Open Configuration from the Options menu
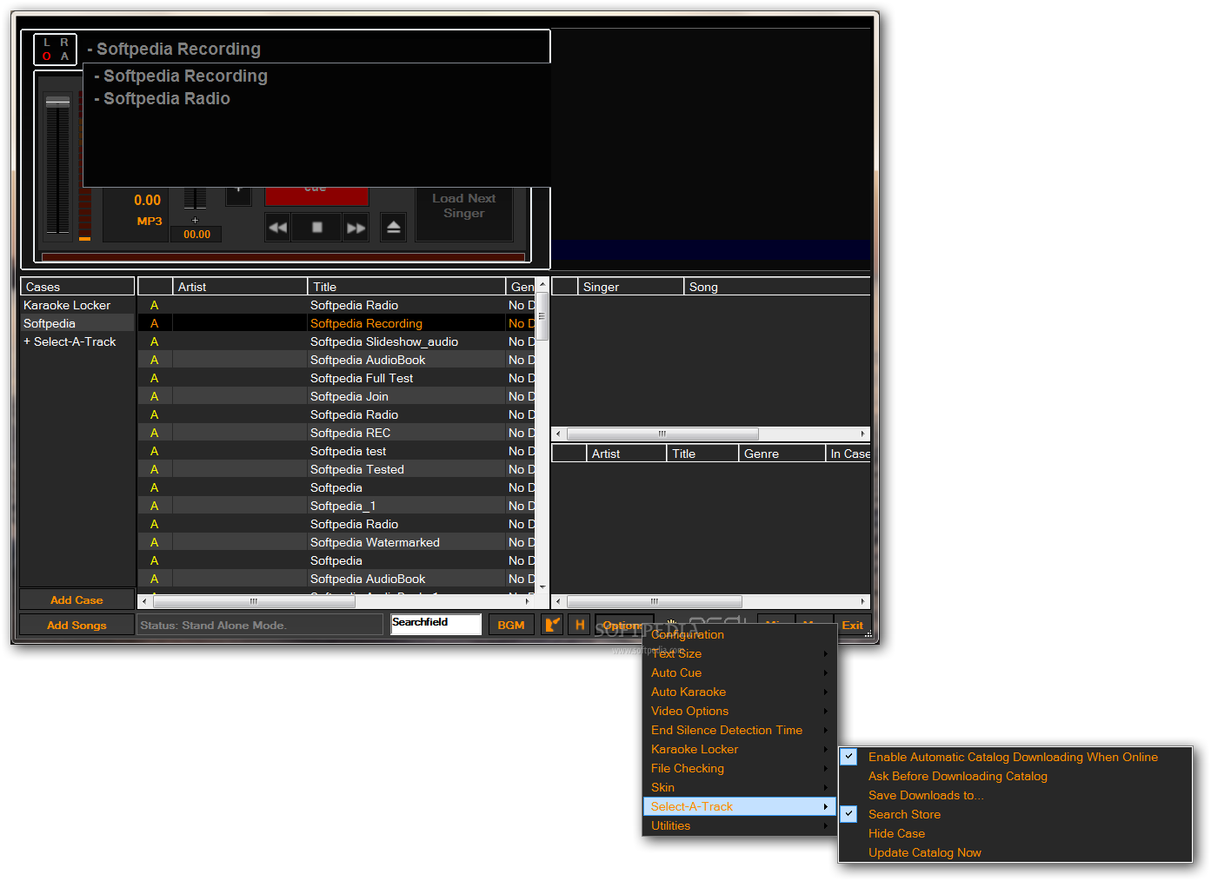The image size is (1211, 881). click(739, 634)
